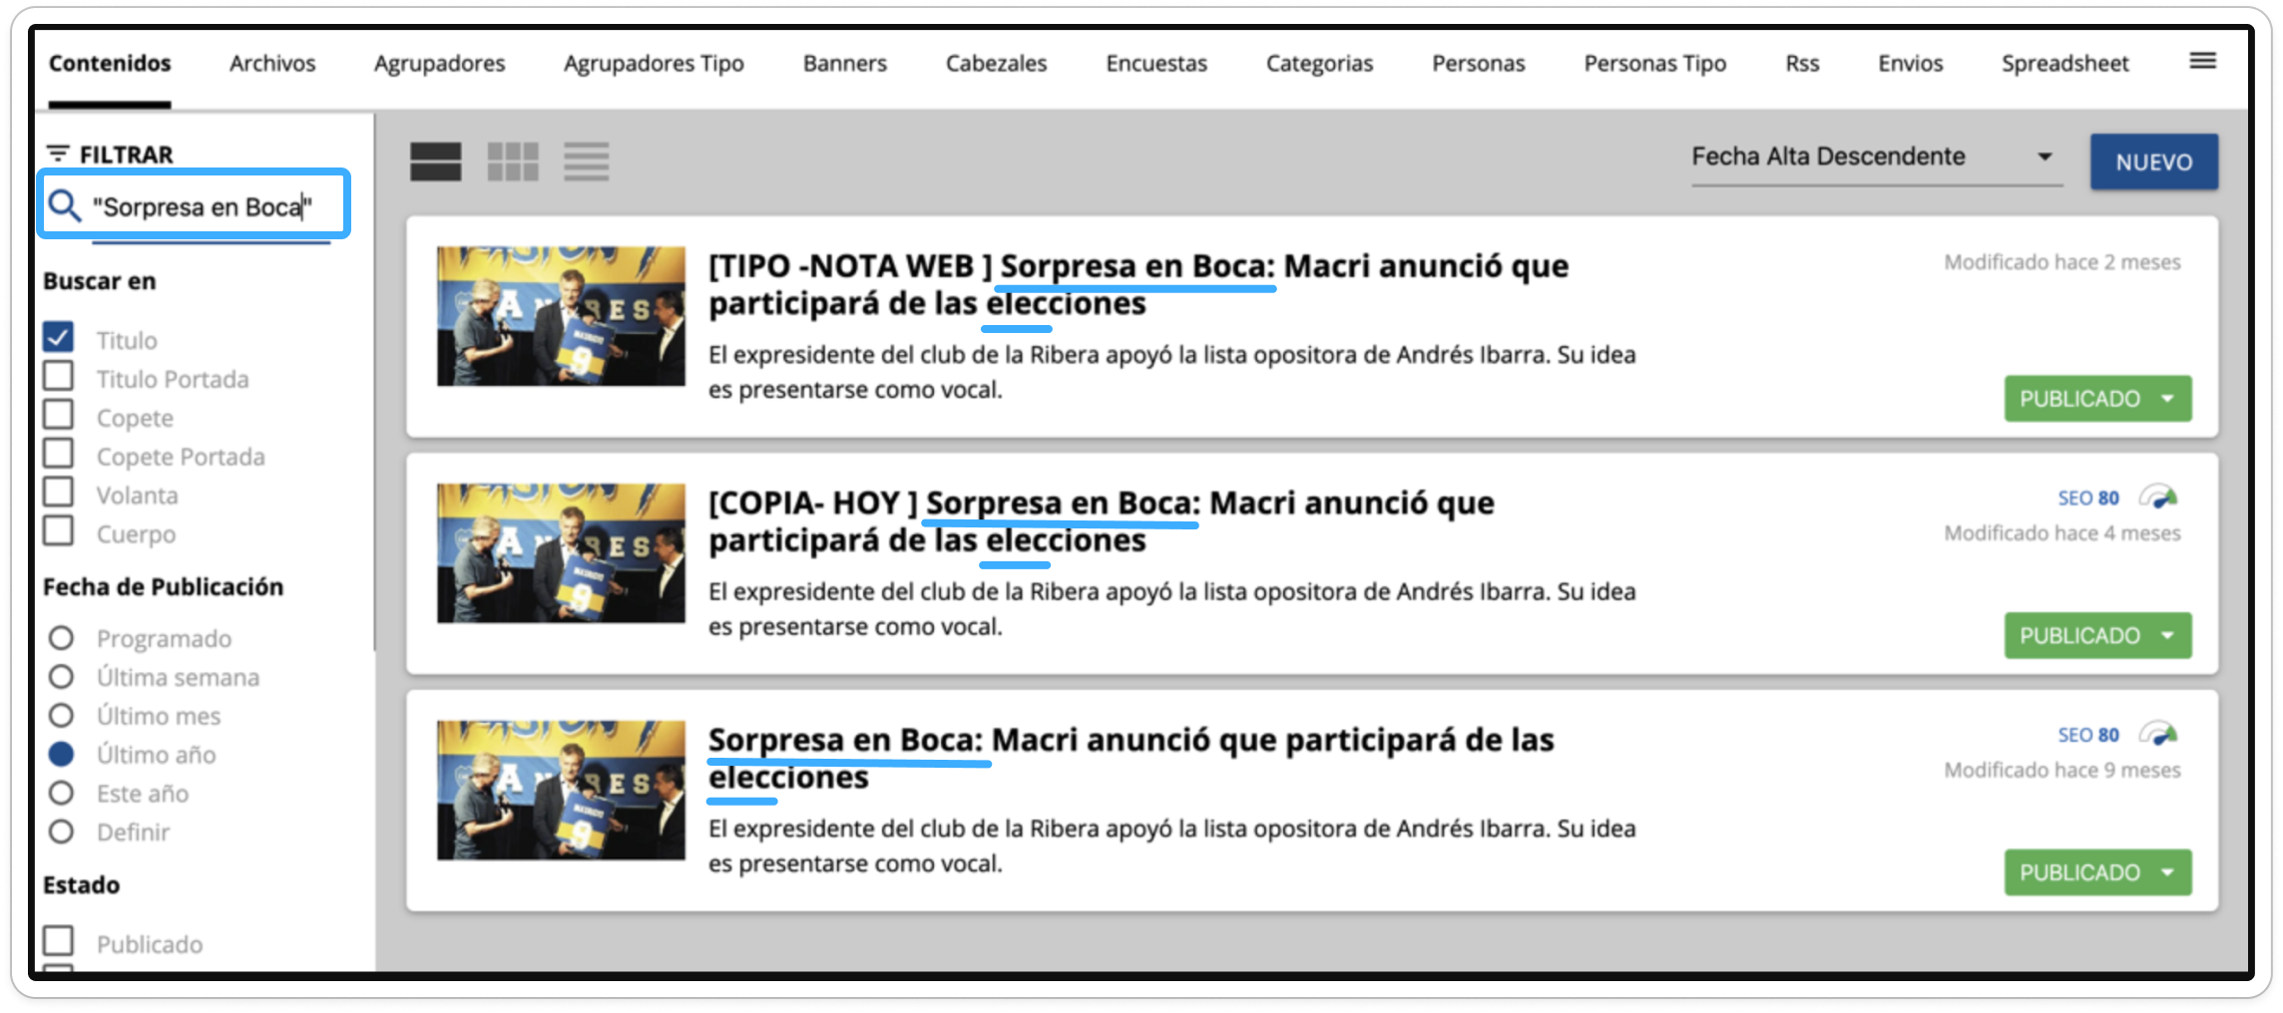Expand PUBLICADO dropdown on the third article
Viewport: 2283px width, 1013px height.
[x=2166, y=872]
